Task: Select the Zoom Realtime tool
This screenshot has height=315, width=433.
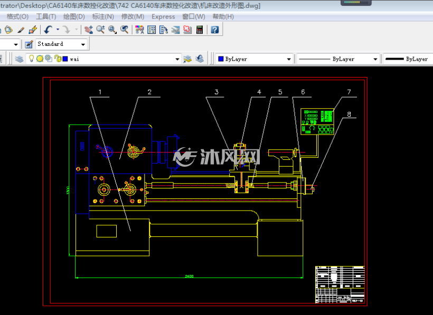Action: tap(100, 30)
